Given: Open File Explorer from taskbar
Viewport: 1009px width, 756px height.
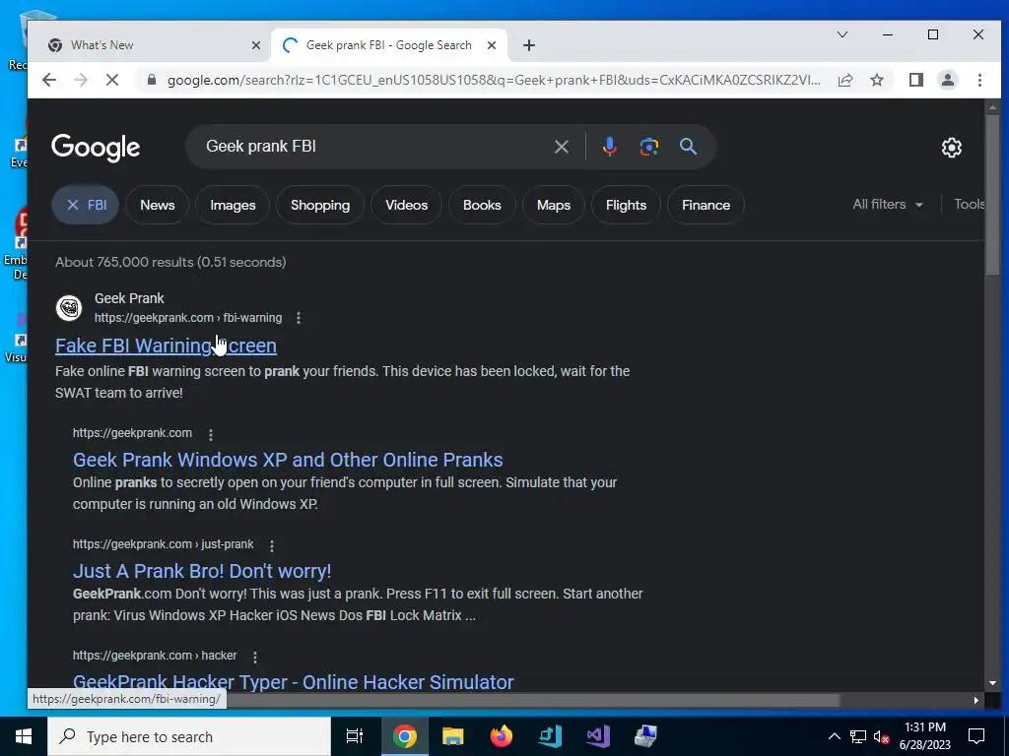Looking at the screenshot, I should (452, 736).
